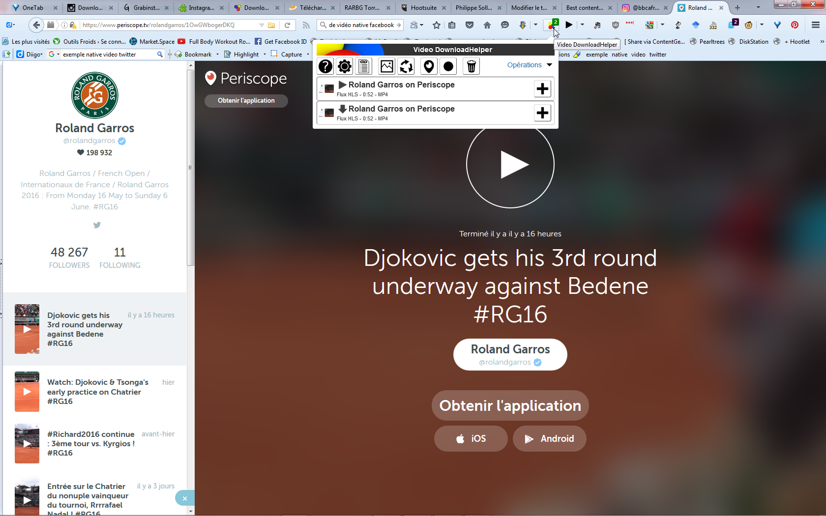
Task: Open the Android app download button
Action: click(x=550, y=438)
